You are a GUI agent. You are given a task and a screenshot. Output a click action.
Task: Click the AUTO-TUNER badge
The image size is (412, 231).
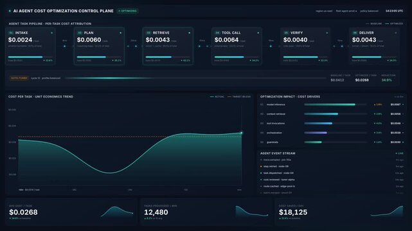[x=19, y=78]
